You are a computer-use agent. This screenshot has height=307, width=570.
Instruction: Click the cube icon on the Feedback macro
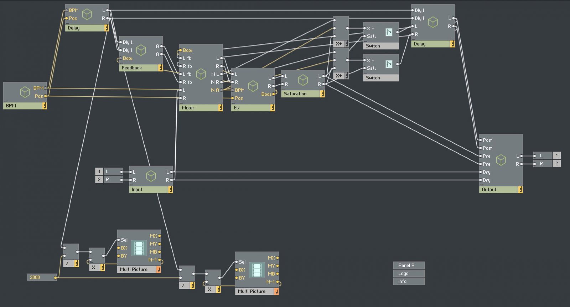pyautogui.click(x=141, y=50)
